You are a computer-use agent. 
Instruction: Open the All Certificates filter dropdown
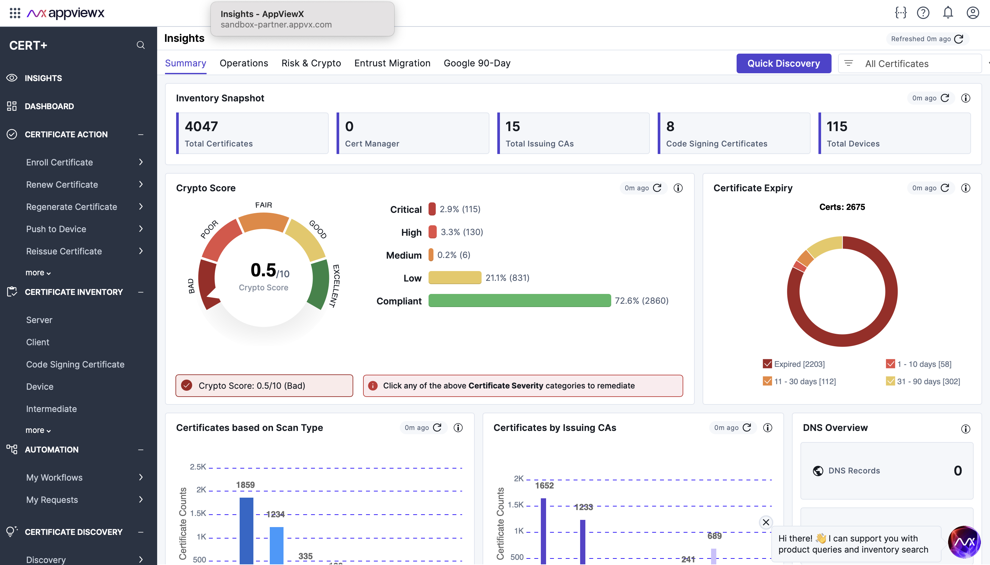pos(909,64)
